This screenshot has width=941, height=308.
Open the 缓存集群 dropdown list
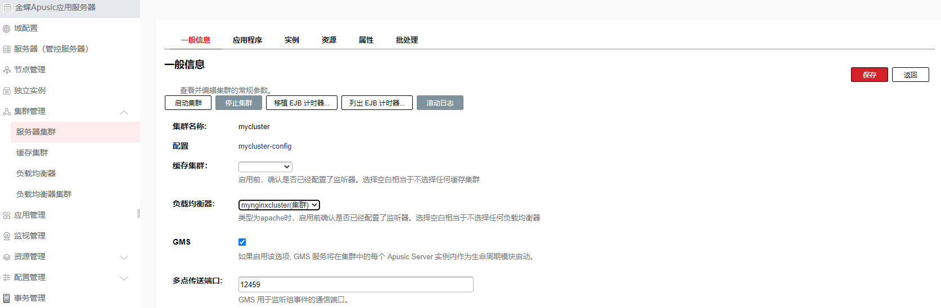click(265, 167)
